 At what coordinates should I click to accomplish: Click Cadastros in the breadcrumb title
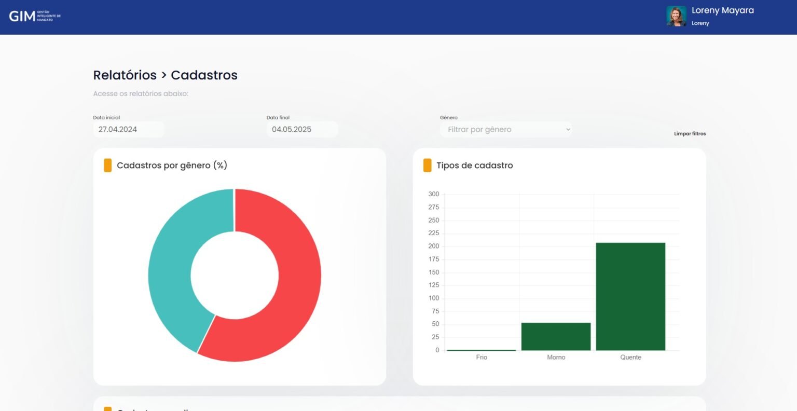pos(204,75)
